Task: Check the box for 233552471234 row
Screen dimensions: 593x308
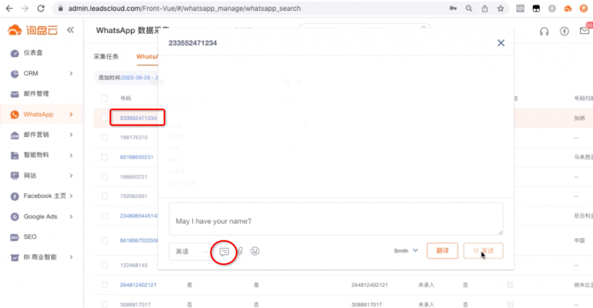Action: [x=105, y=118]
